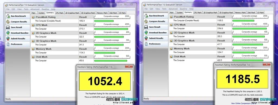Click 2D Graphics Mark row icon in left window

coord(33,33)
